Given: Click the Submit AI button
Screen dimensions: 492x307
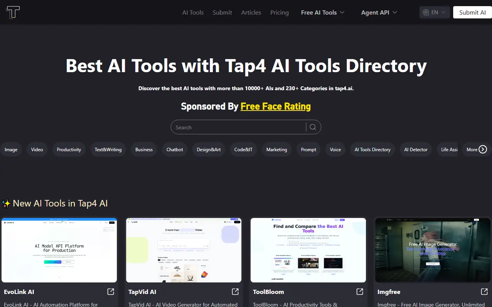Looking at the screenshot, I should pos(472,12).
